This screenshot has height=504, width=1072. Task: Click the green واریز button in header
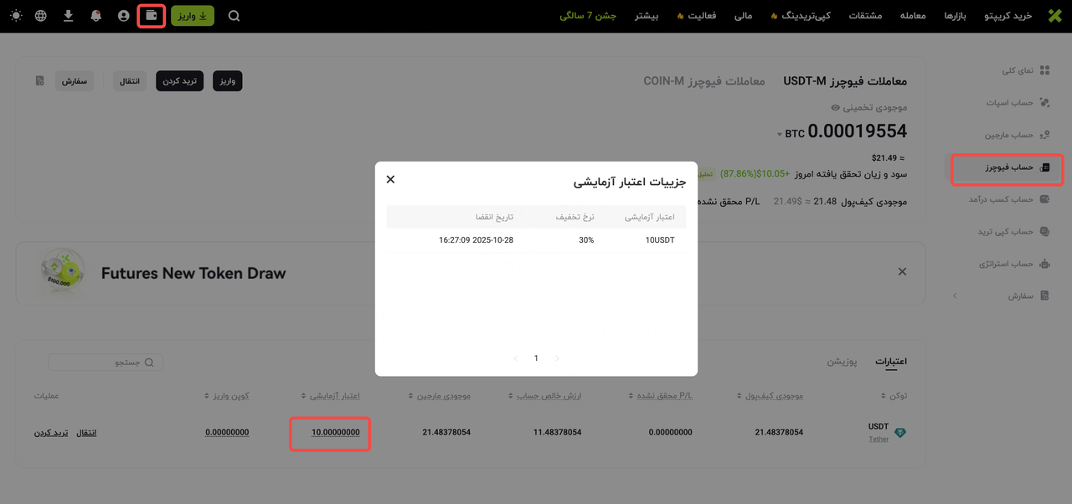pos(193,16)
